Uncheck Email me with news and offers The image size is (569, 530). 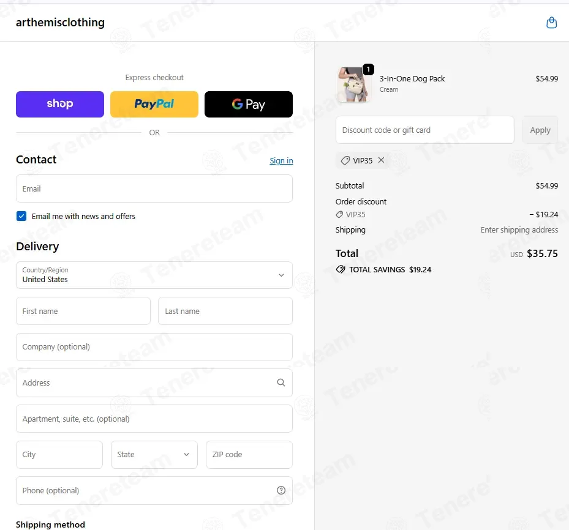click(21, 216)
